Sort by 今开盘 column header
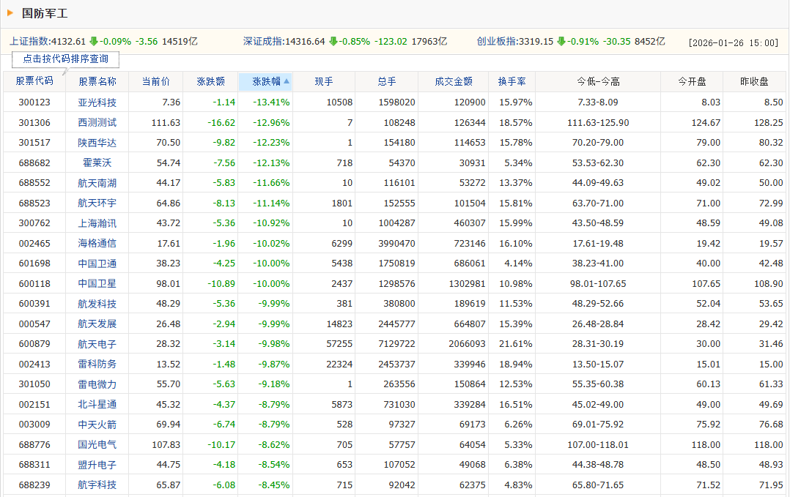This screenshot has height=497, width=790. [692, 81]
